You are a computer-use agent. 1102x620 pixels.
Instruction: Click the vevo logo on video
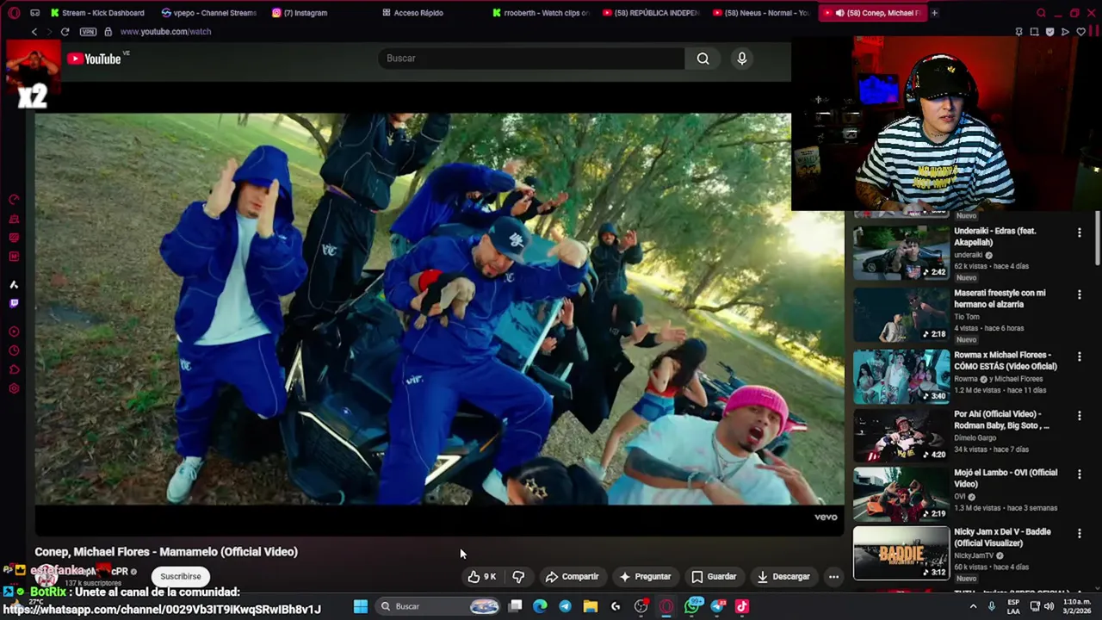tap(826, 517)
